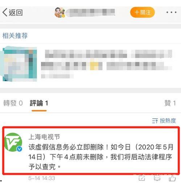Open the three-dot more options menu

[x=172, y=12]
